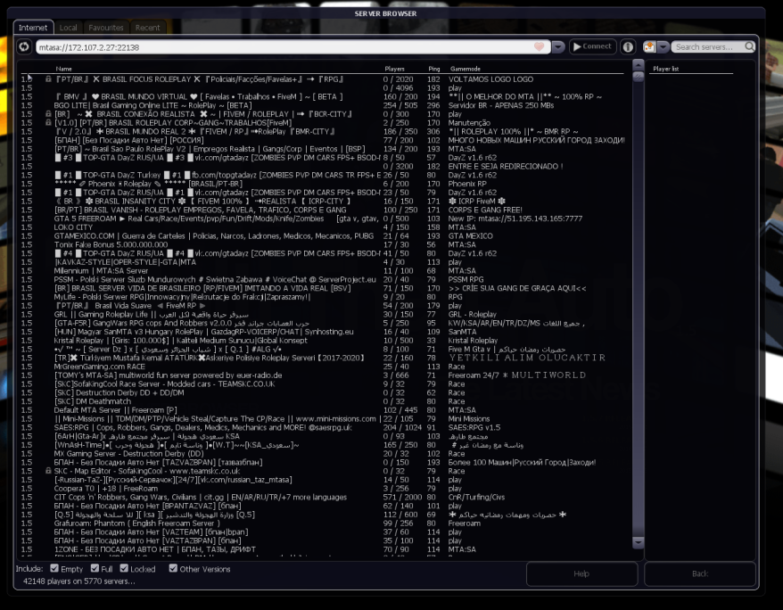Click the search type icon beside search box
This screenshot has height=610, width=783.
point(648,46)
